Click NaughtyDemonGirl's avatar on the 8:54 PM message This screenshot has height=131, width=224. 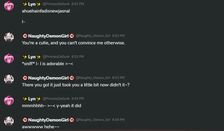pyautogui.click(x=9, y=121)
